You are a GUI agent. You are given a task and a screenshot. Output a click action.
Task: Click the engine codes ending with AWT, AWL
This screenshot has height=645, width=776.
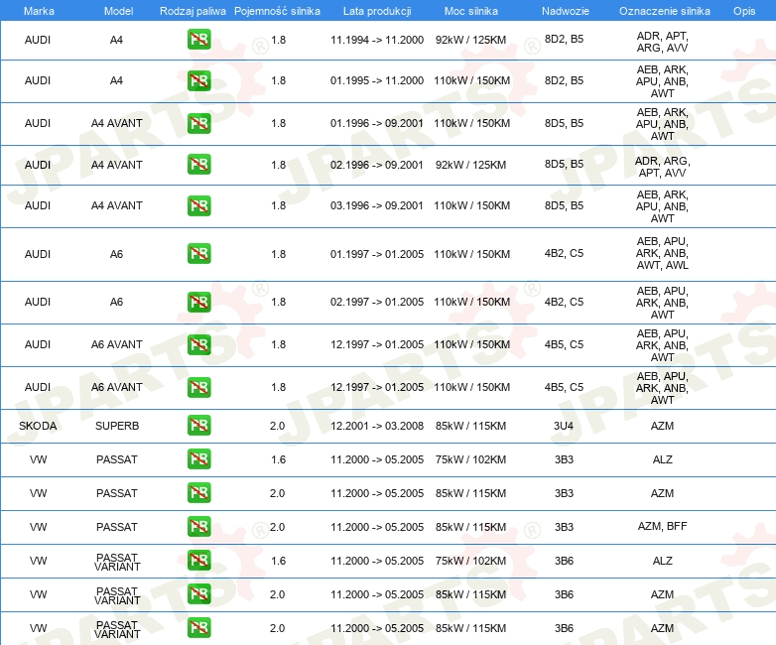click(662, 253)
